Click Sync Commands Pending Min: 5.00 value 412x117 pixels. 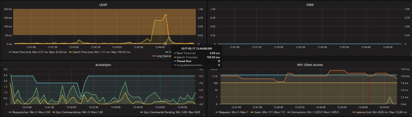pyautogui.click(x=181, y=112)
